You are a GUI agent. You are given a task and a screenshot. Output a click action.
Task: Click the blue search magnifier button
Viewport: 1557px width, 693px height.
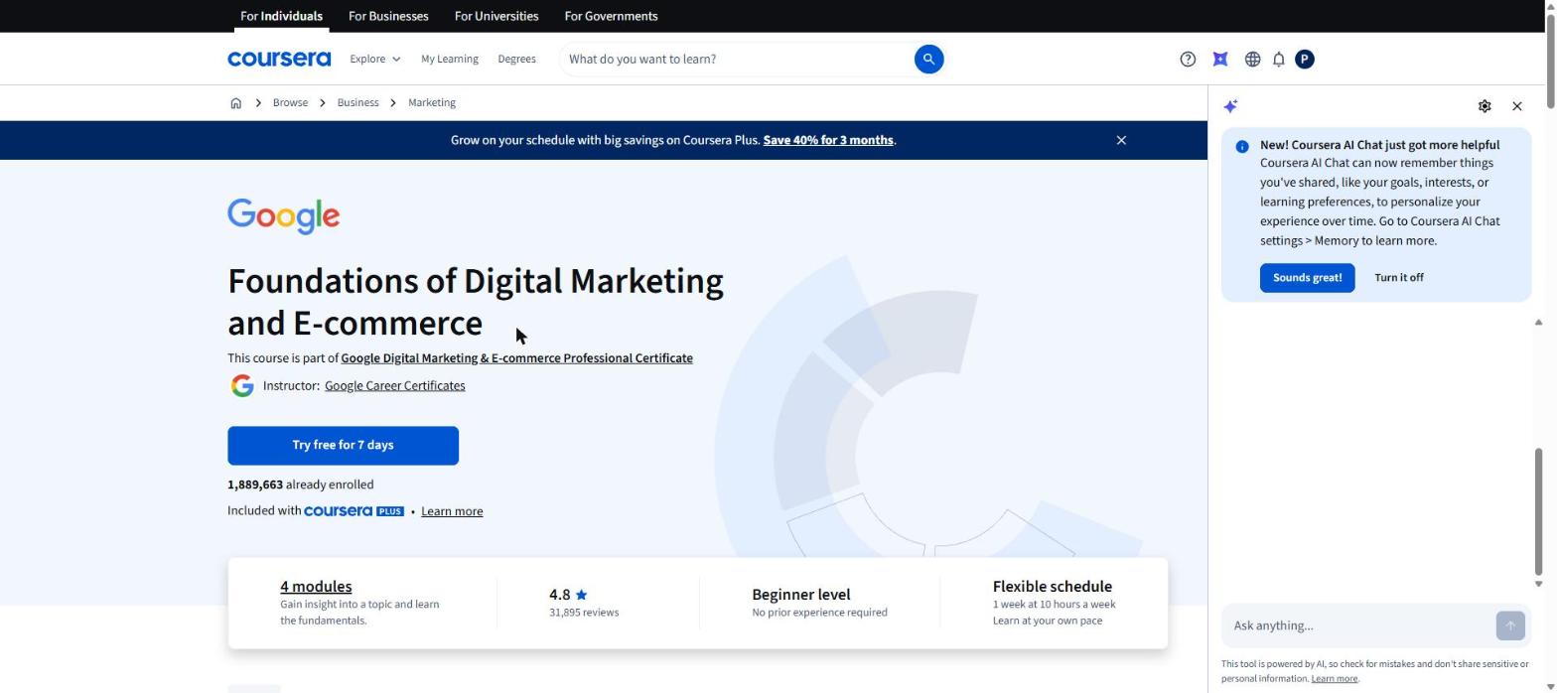click(928, 60)
